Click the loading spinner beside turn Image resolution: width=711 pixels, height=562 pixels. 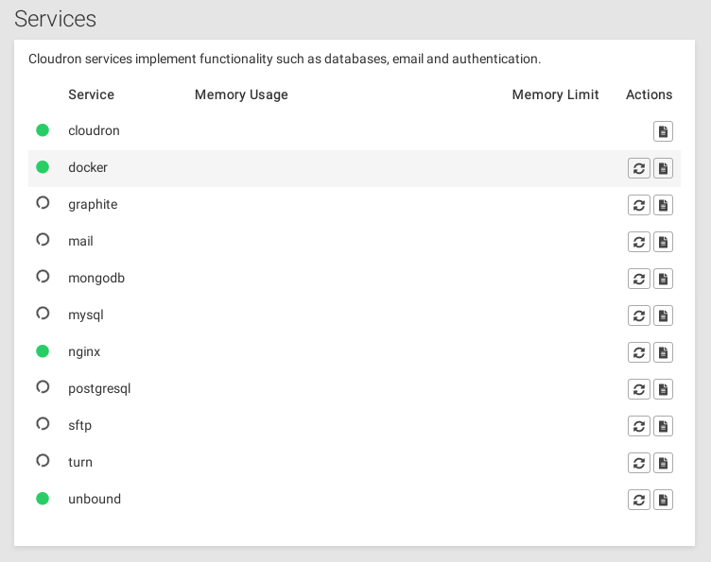pyautogui.click(x=43, y=461)
